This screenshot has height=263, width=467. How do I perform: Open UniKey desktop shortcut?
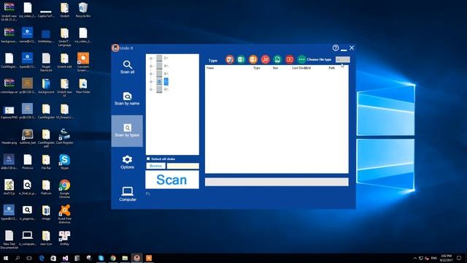coord(64,238)
